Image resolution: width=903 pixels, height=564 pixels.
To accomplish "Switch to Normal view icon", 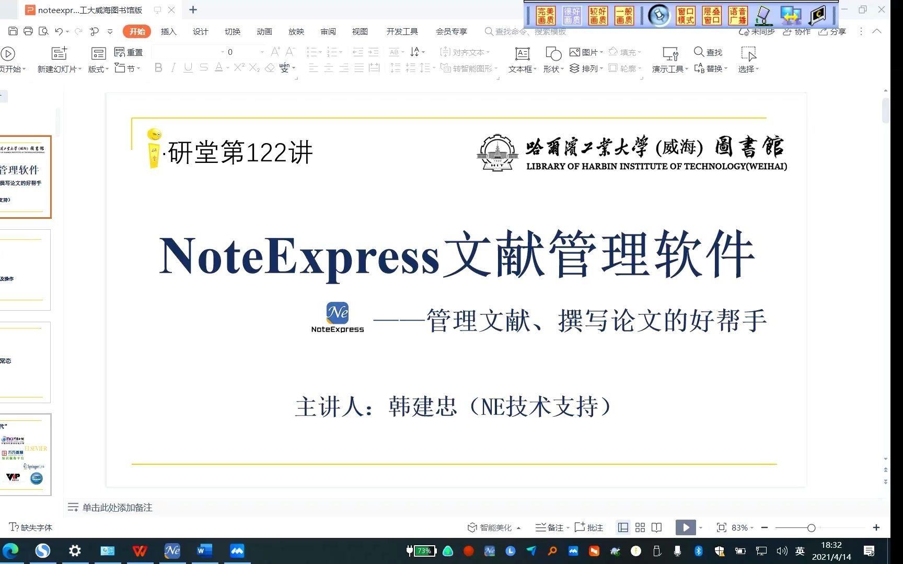I will pos(623,527).
